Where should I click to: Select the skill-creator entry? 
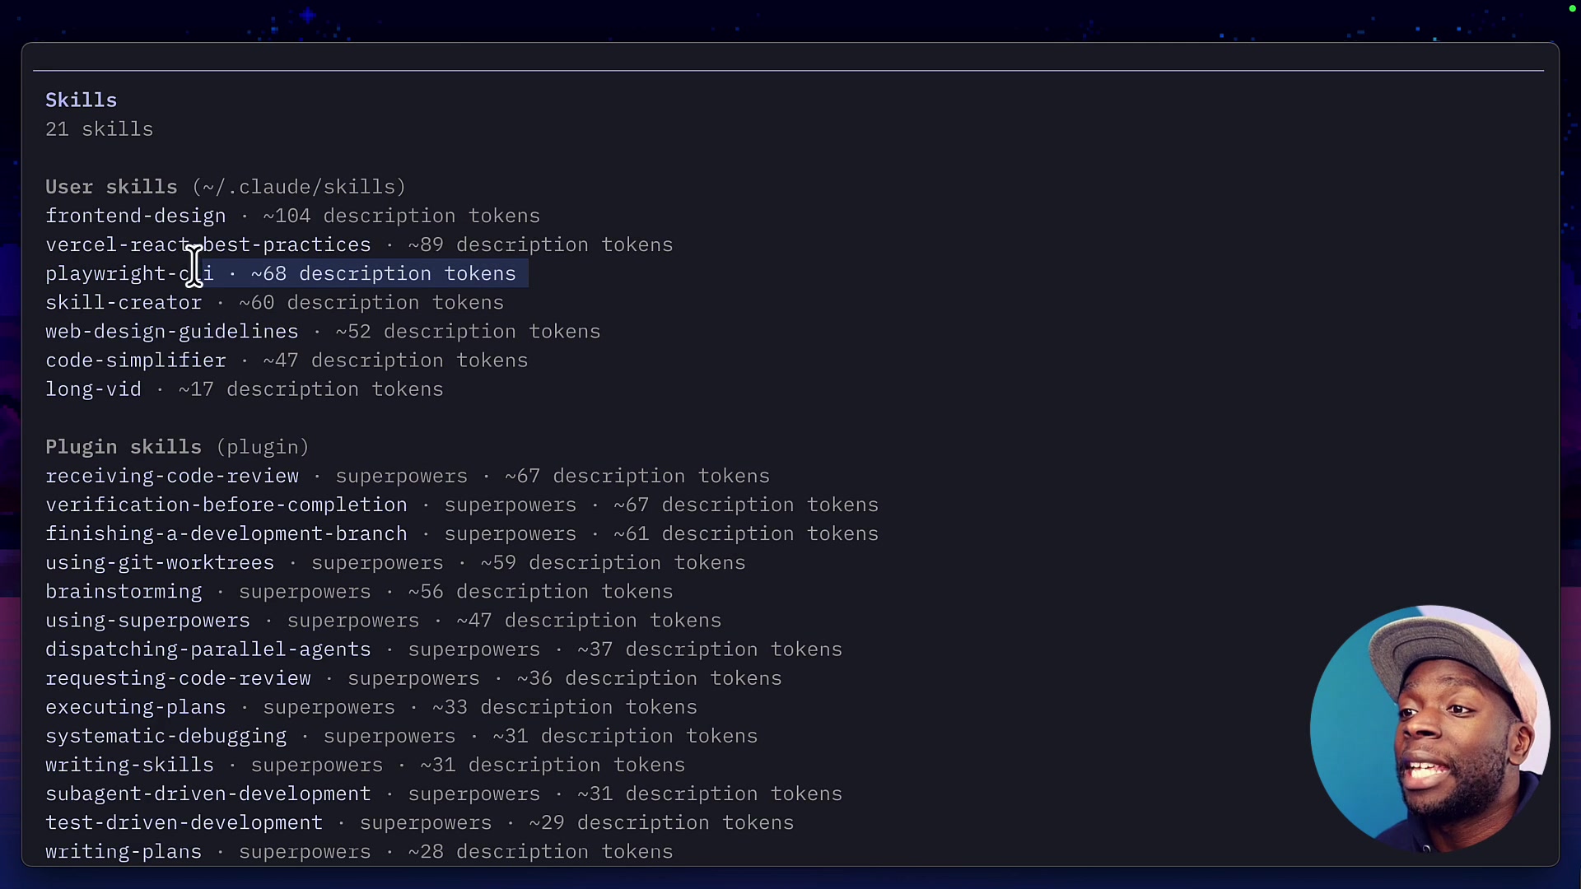pos(124,303)
